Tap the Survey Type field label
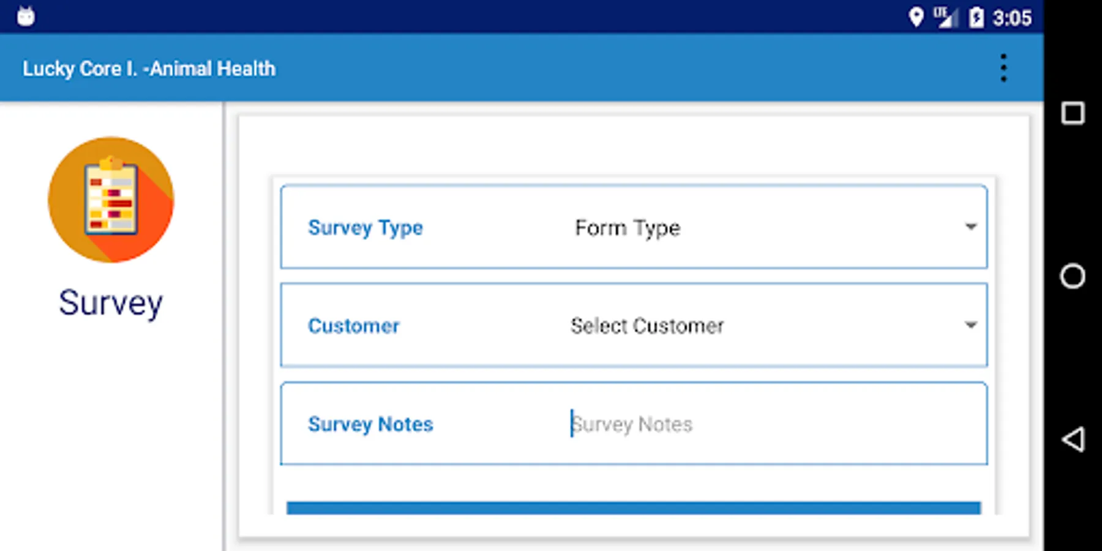The image size is (1102, 551). coord(365,228)
